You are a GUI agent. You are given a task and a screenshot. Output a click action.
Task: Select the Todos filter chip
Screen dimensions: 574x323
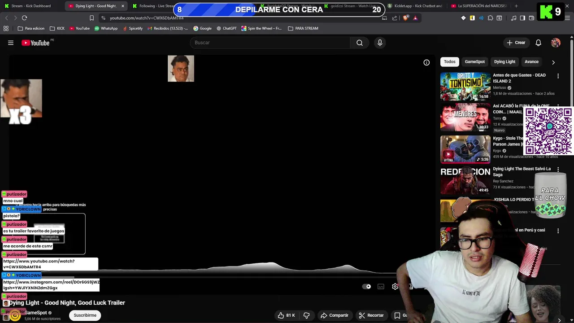[449, 62]
